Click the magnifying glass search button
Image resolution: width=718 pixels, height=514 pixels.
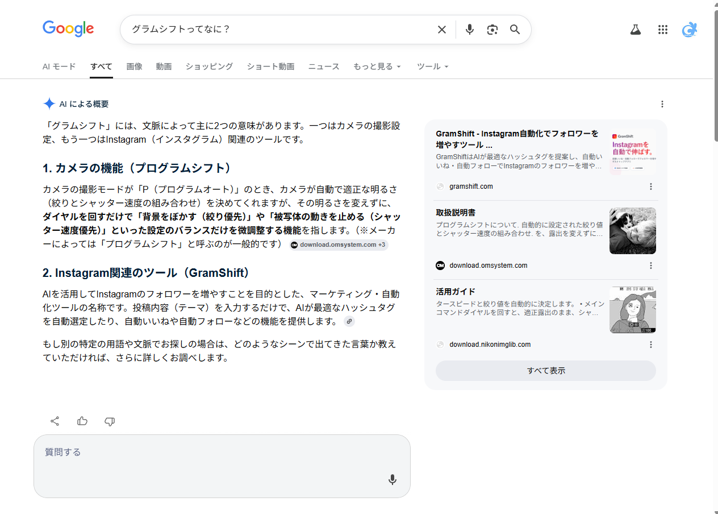[515, 30]
